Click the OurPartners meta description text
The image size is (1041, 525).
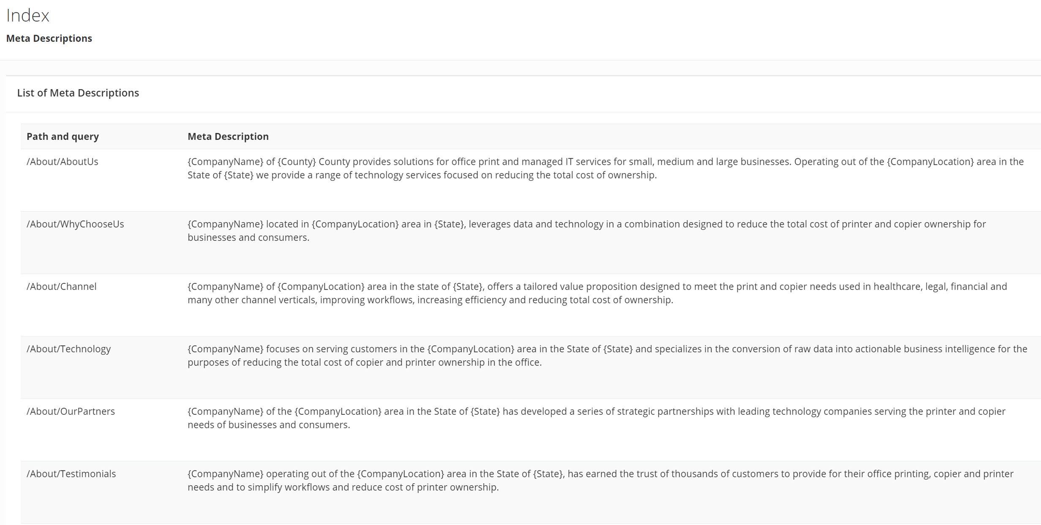[596, 419]
